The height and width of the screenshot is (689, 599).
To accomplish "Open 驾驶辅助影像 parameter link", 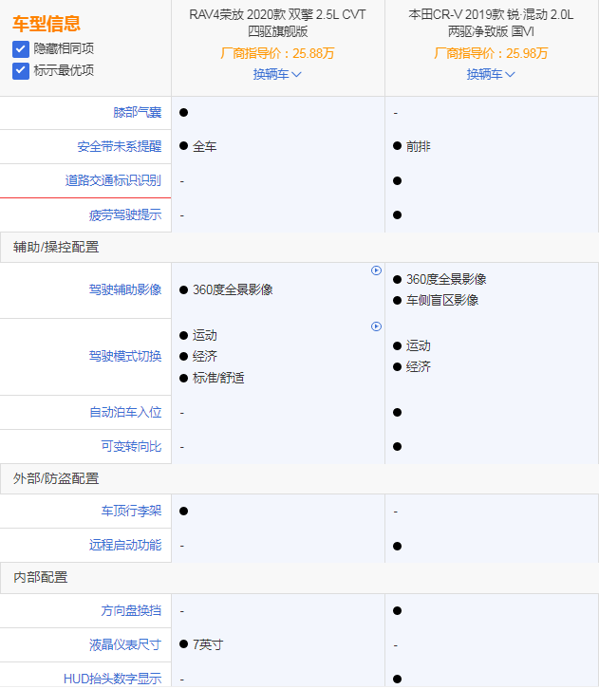I will pos(125,289).
